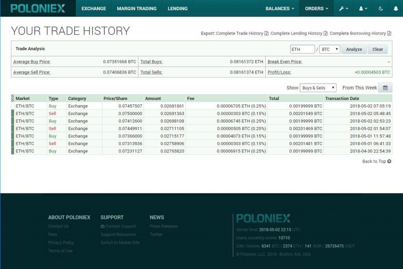Click the Back to Top link text
Screen dimensions: 403x269
pyautogui.click(x=374, y=161)
